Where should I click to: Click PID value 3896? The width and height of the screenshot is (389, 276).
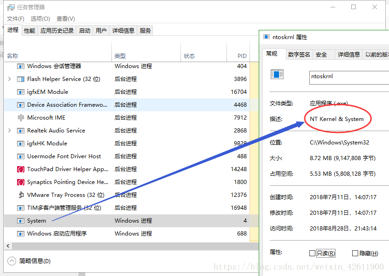click(240, 79)
